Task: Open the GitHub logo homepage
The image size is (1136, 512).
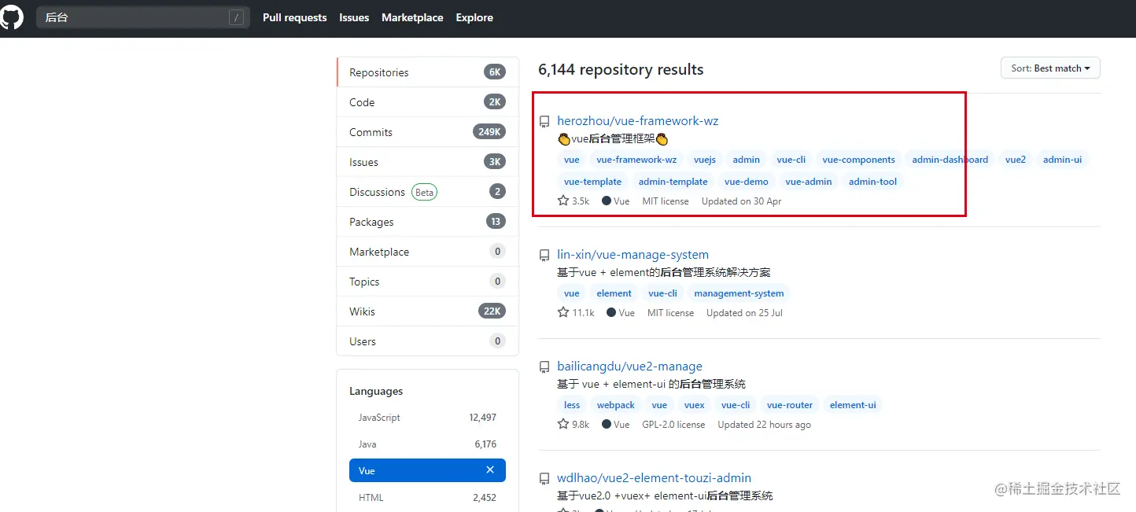Action: (x=11, y=17)
